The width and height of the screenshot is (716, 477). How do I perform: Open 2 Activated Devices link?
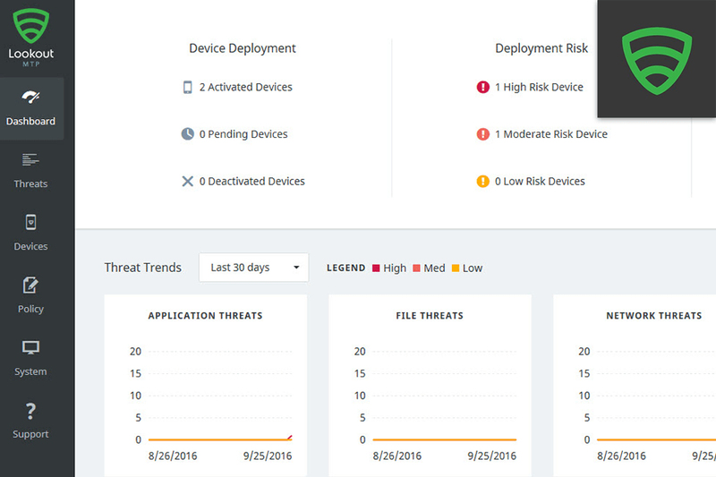pos(245,87)
